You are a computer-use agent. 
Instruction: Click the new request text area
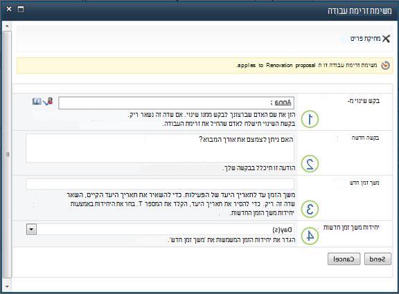(x=160, y=149)
